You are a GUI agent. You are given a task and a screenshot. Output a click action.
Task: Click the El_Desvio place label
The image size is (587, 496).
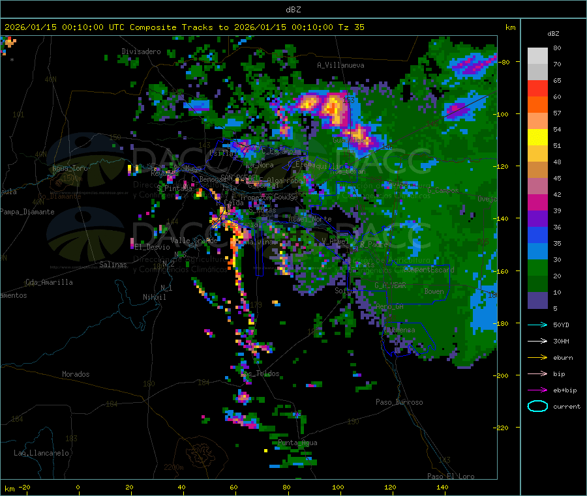[152, 247]
